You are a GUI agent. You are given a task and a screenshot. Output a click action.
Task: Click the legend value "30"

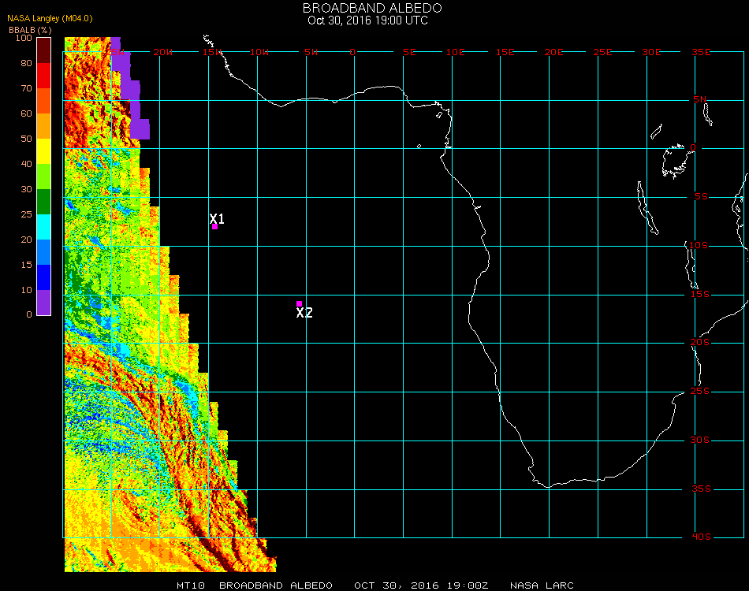point(27,190)
